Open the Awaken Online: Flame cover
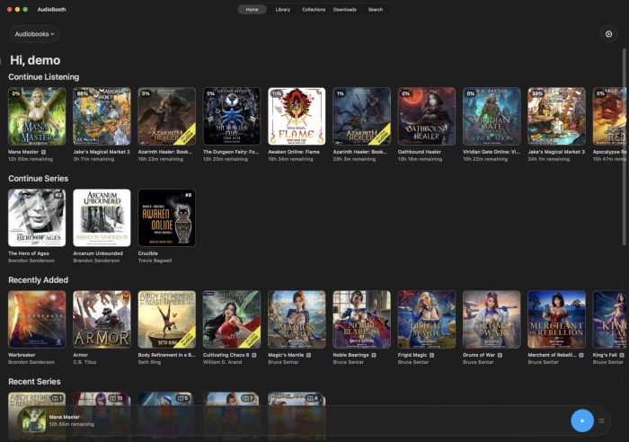629x442 pixels. pyautogui.click(x=297, y=116)
